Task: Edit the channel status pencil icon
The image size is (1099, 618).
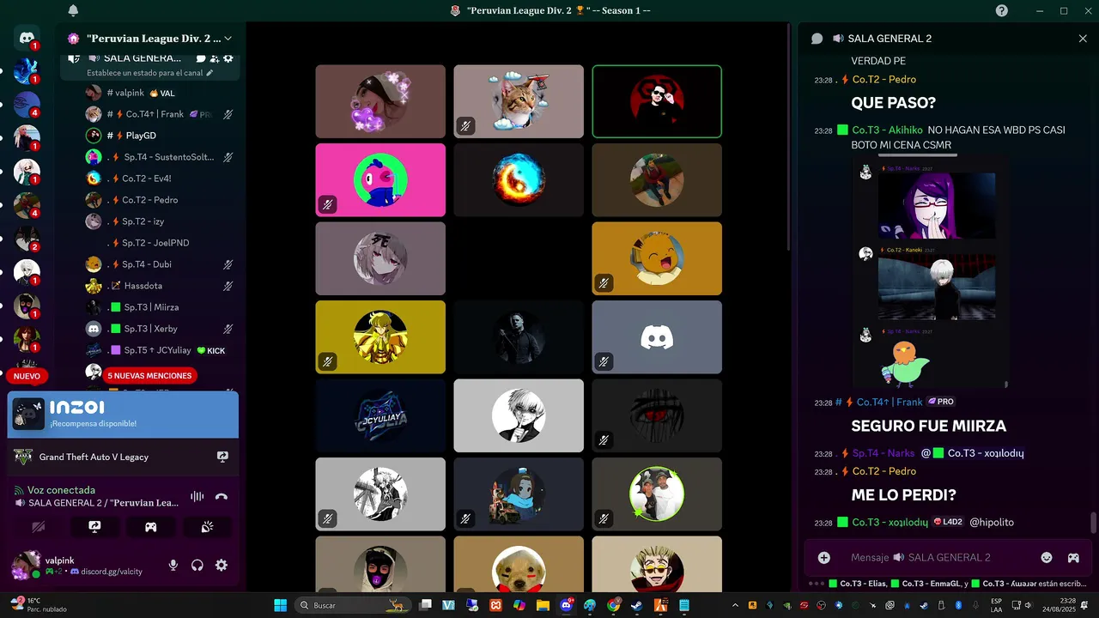Action: click(209, 73)
